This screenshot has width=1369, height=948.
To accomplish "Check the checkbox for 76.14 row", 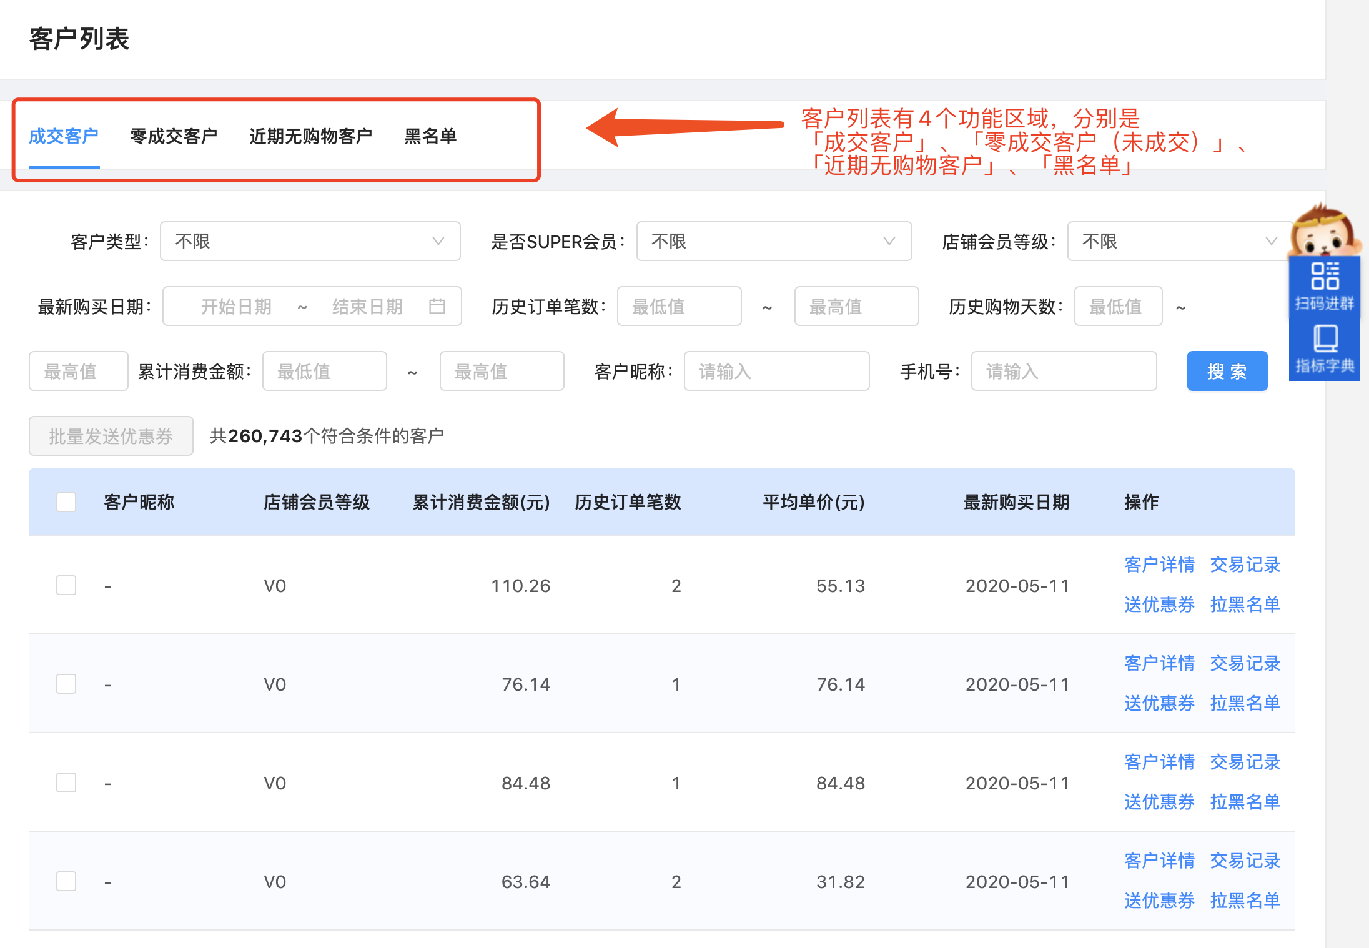I will [66, 684].
